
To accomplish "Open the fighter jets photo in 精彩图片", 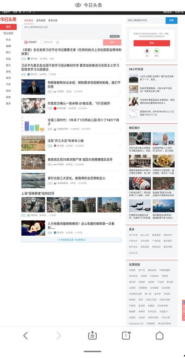I will click(x=140, y=206).
